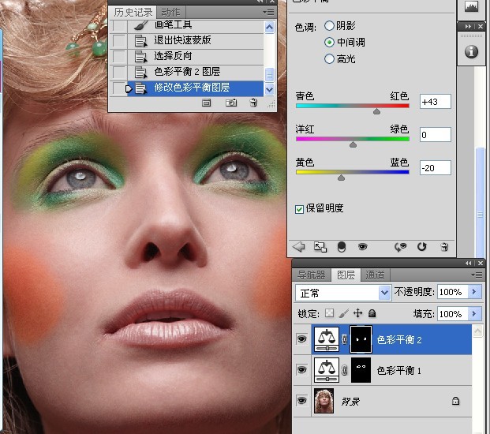Open the 填充 slider arrow
This screenshot has height=434, width=490.
(474, 313)
